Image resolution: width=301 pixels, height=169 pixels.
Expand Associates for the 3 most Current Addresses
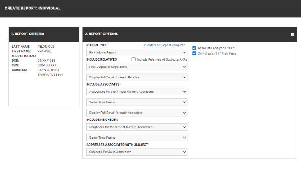[x=136, y=92]
